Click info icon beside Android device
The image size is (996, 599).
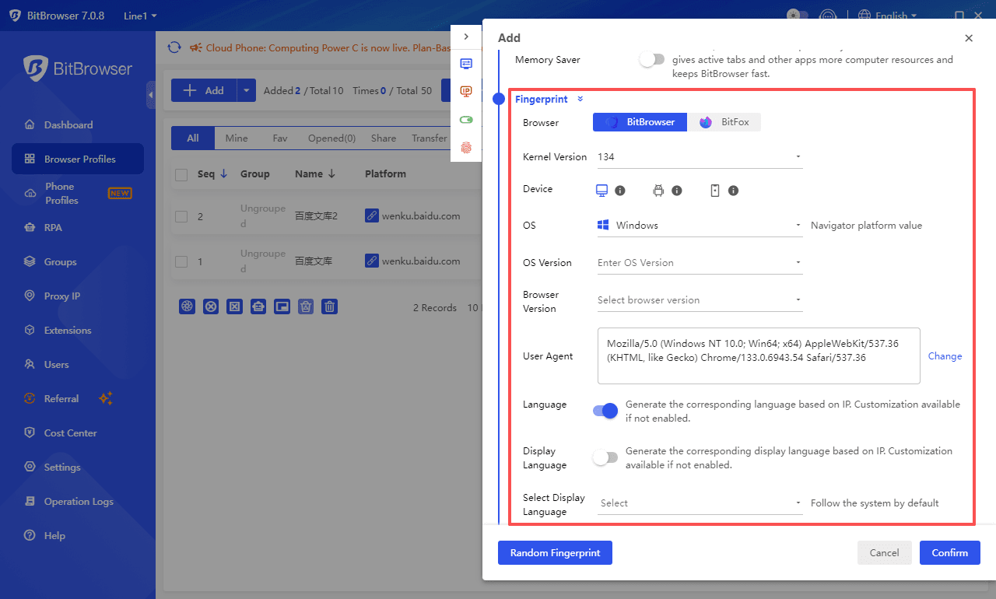point(677,191)
